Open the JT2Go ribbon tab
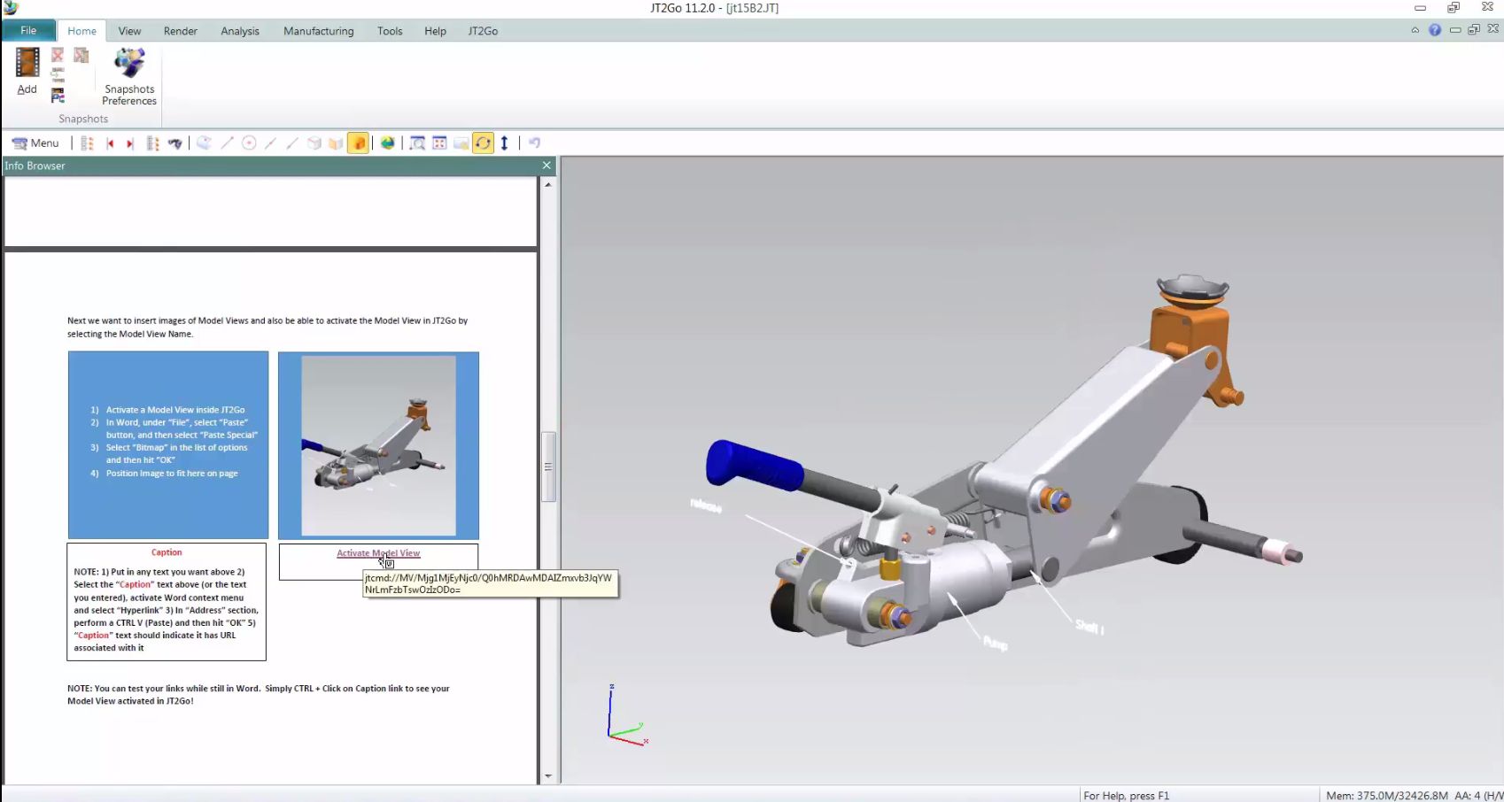Viewport: 1504px width, 802px height. tap(483, 31)
